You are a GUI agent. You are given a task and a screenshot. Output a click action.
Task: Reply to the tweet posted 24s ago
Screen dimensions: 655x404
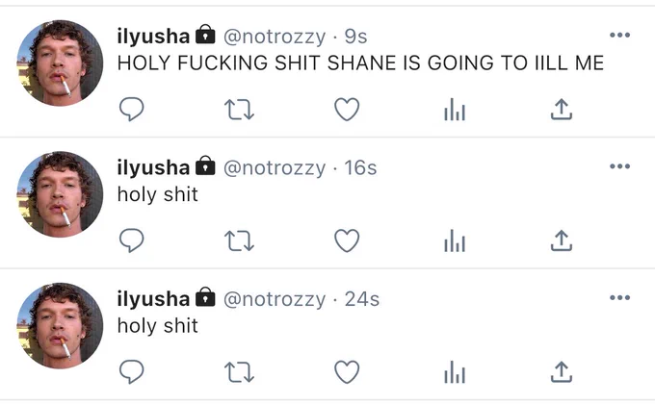click(132, 372)
